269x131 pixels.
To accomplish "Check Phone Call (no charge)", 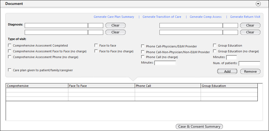I will pyautogui.click(x=143, y=57).
